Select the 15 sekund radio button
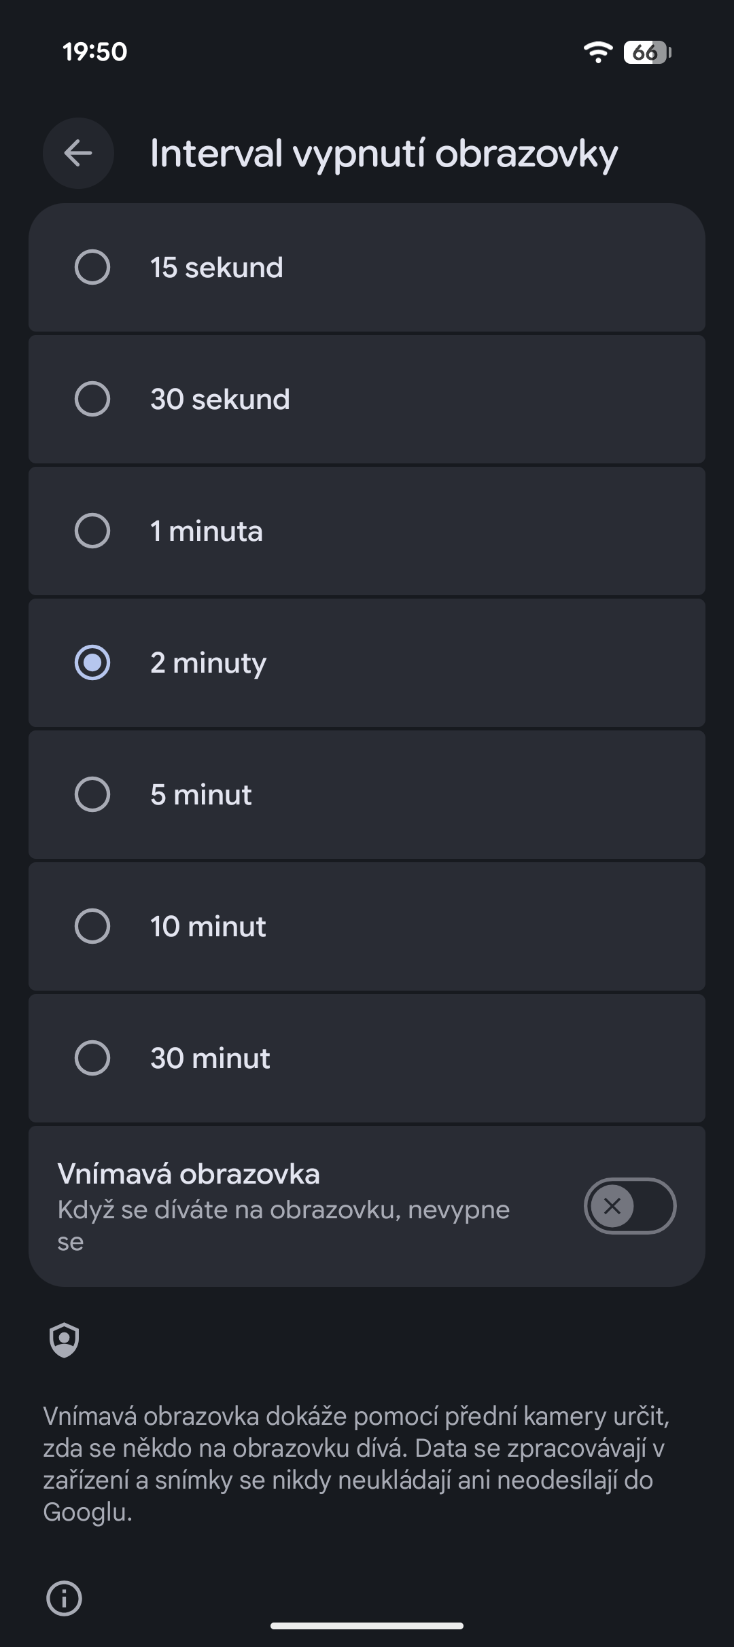This screenshot has height=1647, width=734. (x=92, y=267)
